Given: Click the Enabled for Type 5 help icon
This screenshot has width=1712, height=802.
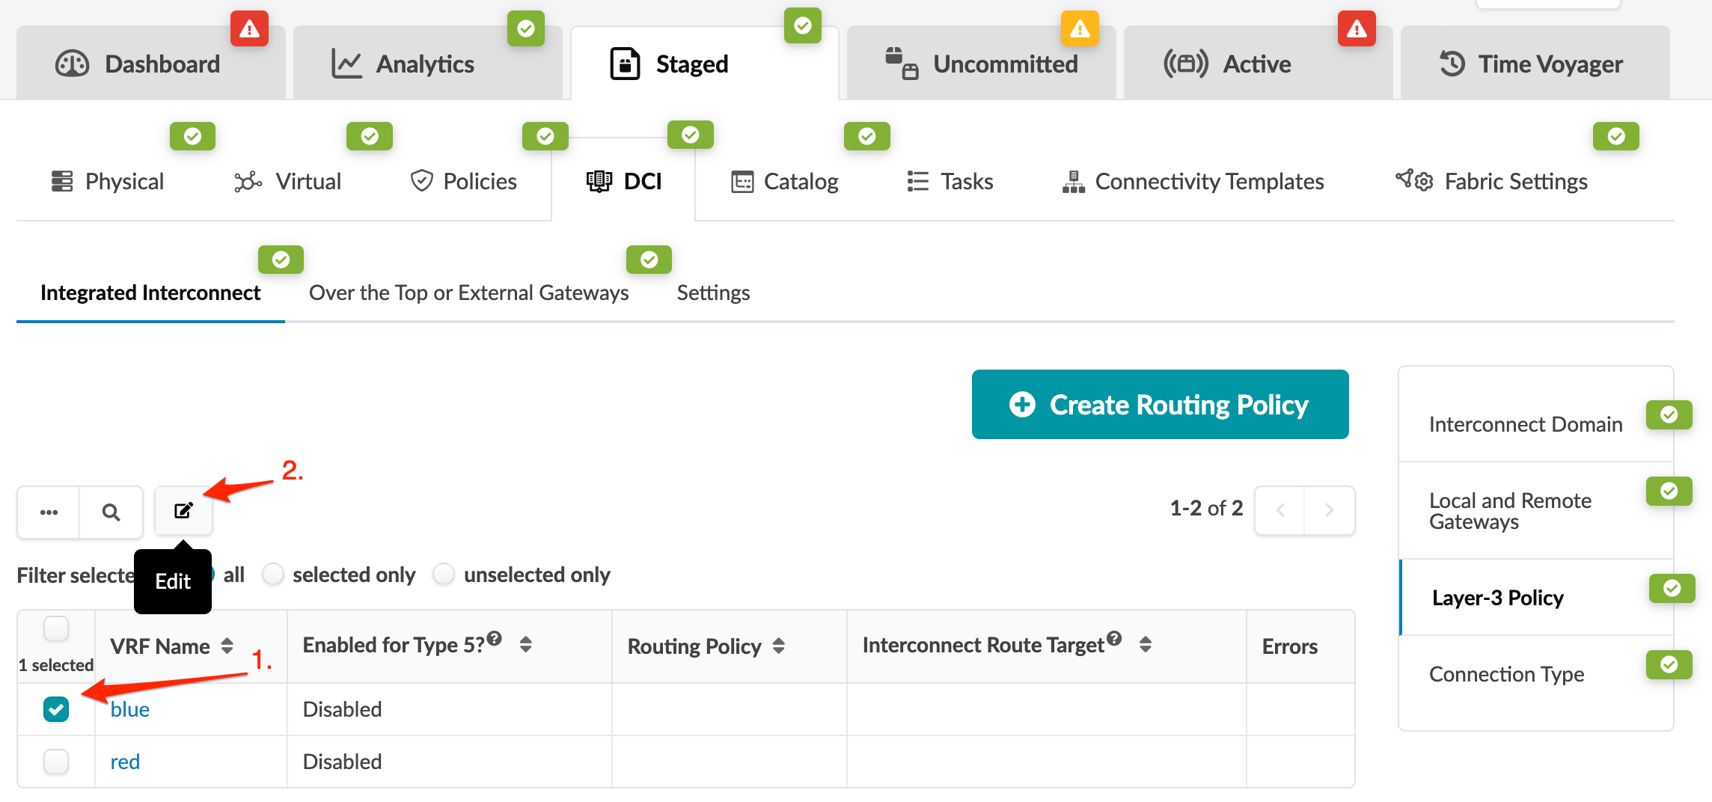Looking at the screenshot, I should [495, 638].
